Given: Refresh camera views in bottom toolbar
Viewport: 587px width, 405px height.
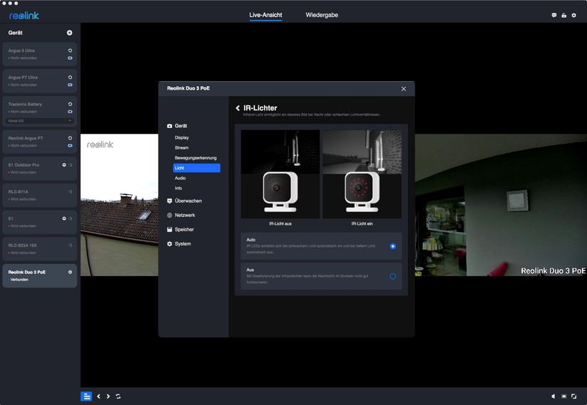Looking at the screenshot, I should (118, 396).
